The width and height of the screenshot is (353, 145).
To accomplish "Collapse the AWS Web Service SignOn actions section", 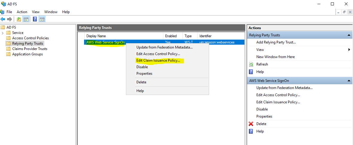I will tap(349, 81).
